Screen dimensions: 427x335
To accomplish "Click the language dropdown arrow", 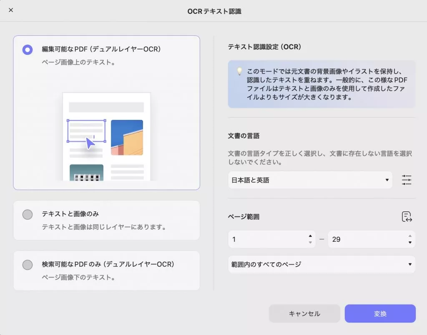I will click(387, 180).
